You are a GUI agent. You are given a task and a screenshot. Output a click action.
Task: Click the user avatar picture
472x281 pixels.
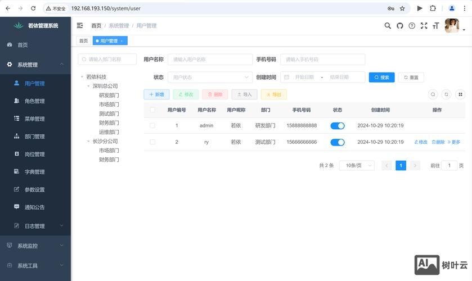(452, 26)
